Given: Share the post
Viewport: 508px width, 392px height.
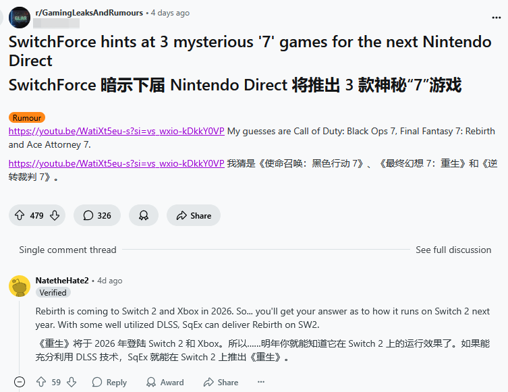Looking at the screenshot, I should pos(194,216).
